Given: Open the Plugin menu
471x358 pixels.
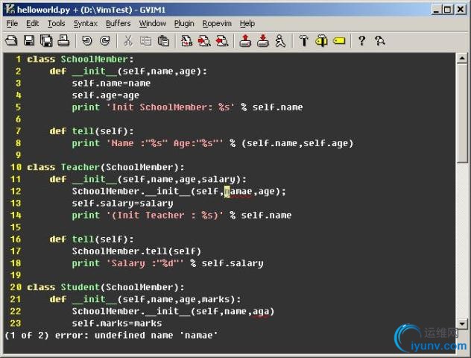Looking at the screenshot, I should click(184, 23).
